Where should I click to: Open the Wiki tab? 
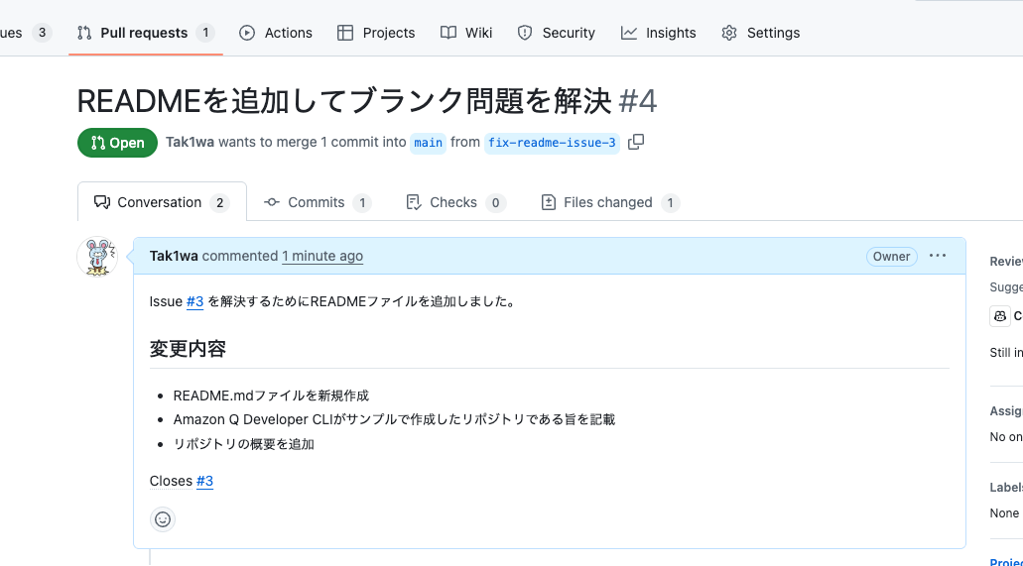pos(466,33)
